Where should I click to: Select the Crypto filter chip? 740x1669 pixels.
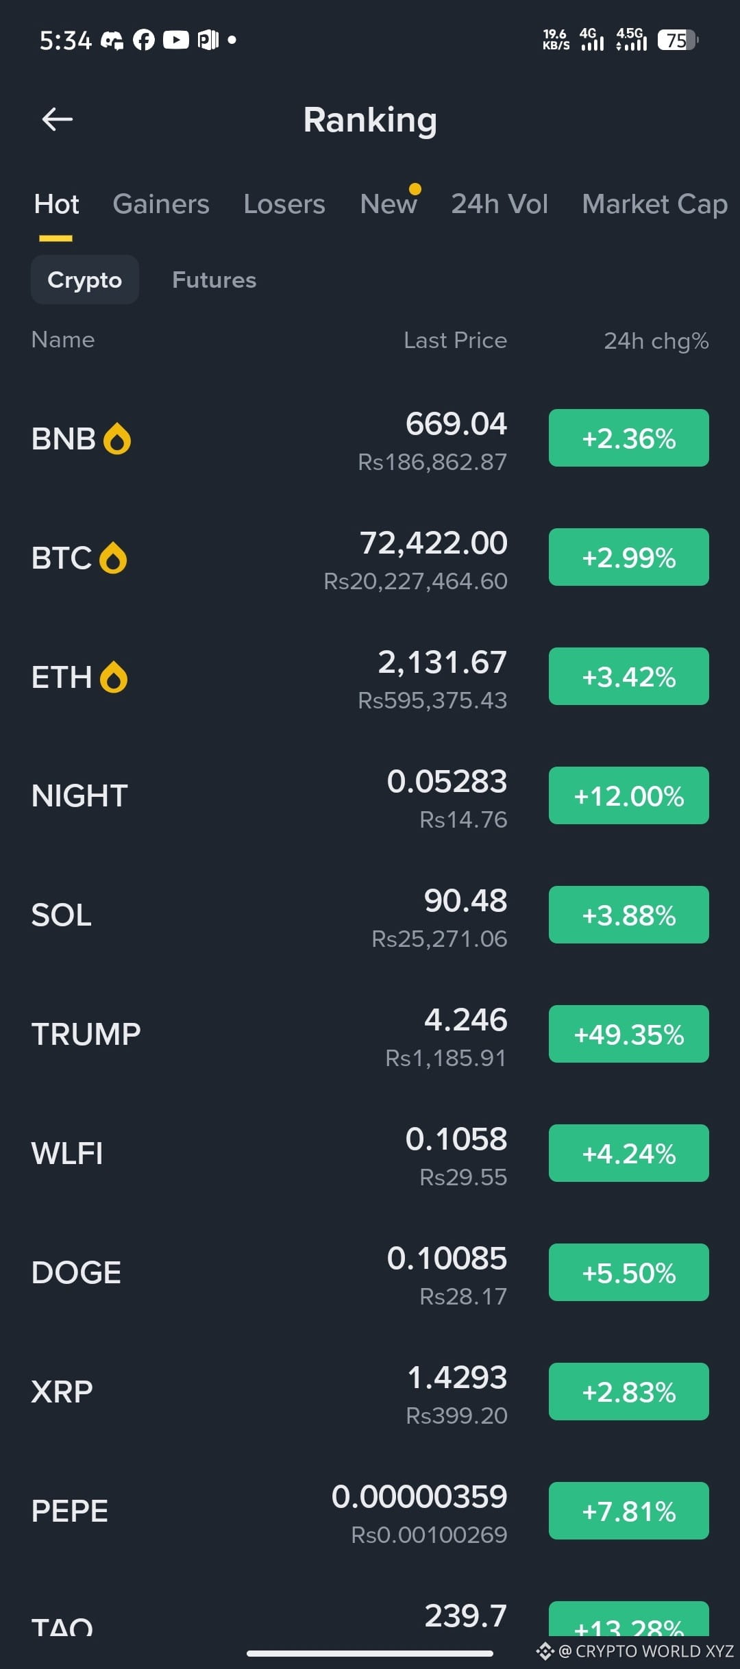point(85,280)
